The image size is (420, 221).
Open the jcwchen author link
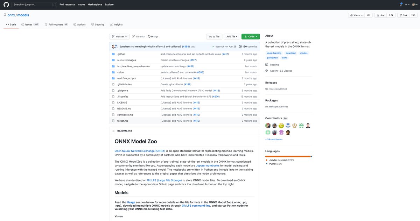[125, 47]
